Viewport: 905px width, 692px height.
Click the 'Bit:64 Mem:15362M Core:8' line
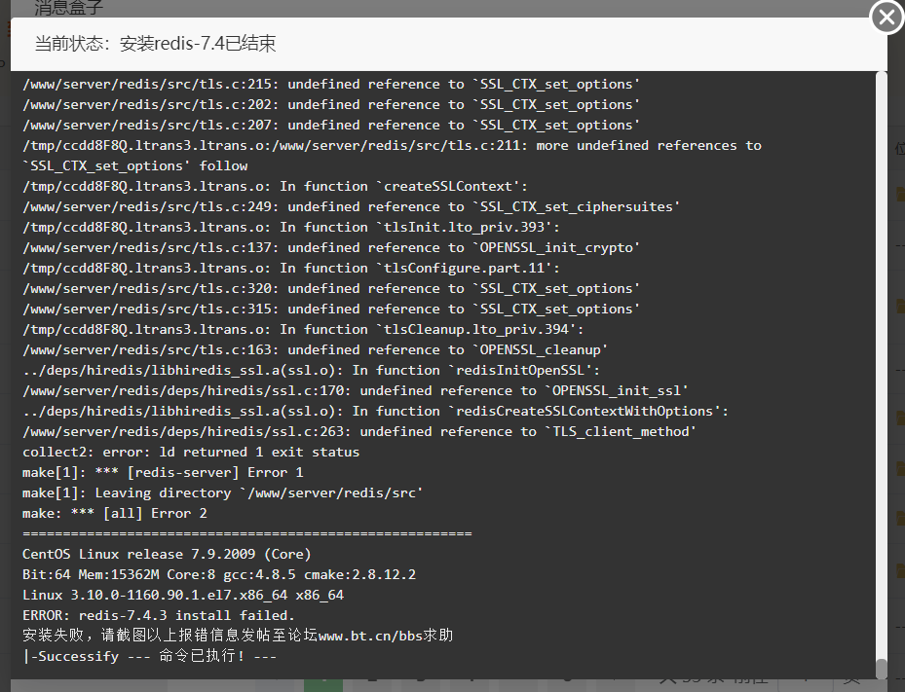219,574
